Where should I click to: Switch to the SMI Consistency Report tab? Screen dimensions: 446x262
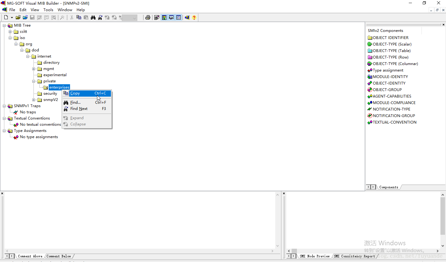pos(354,256)
